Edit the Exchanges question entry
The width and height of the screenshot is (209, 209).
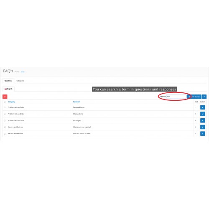point(203,120)
